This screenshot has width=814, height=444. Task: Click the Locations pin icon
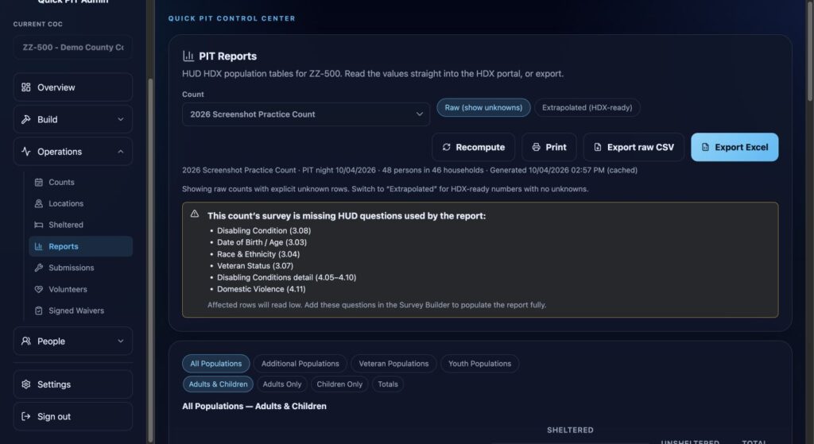(38, 203)
